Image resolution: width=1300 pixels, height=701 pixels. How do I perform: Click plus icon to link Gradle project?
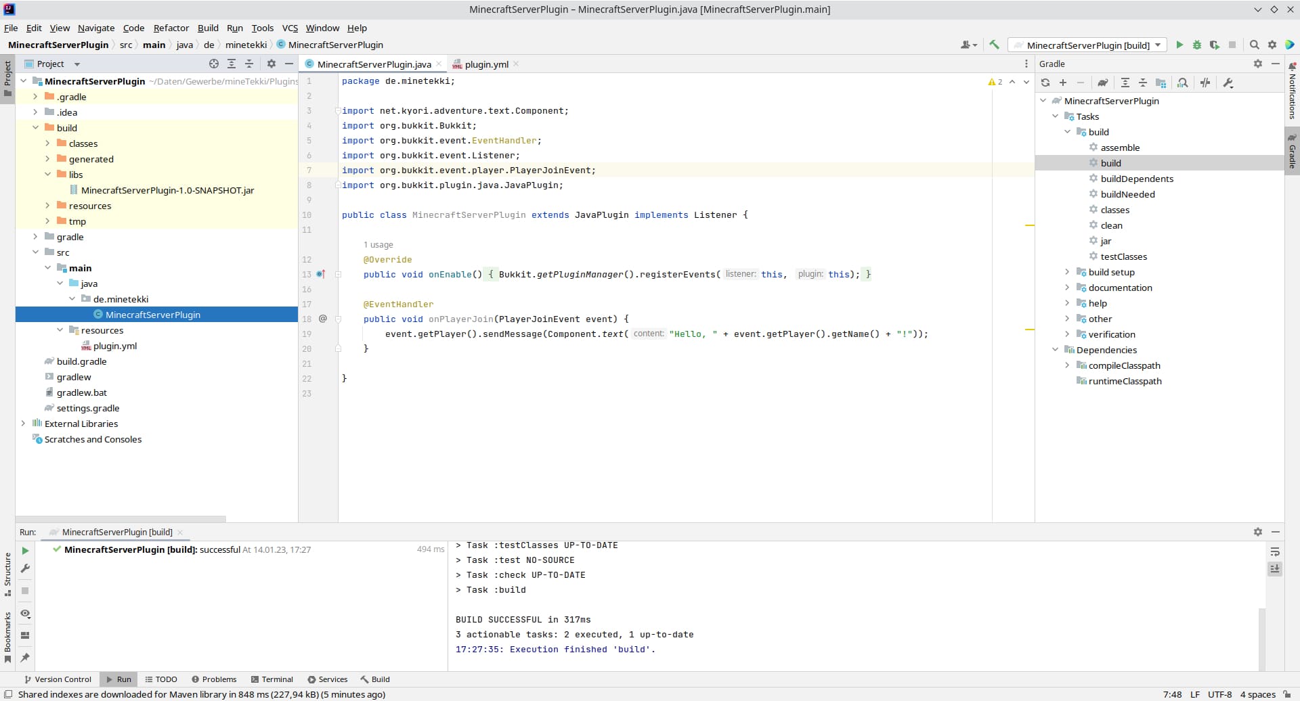[1063, 83]
